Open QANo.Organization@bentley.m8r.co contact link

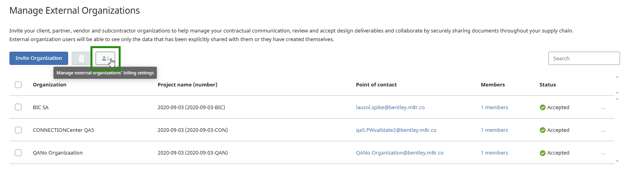[400, 153]
